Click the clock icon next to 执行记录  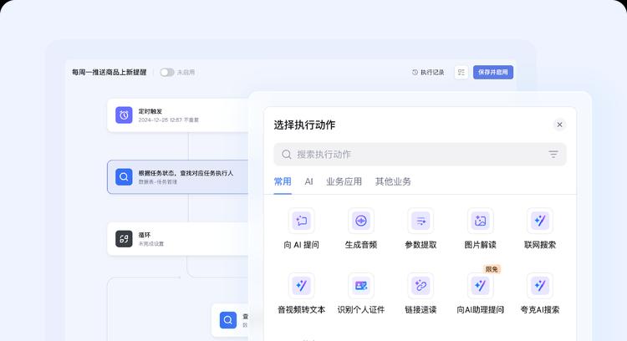[x=415, y=73]
